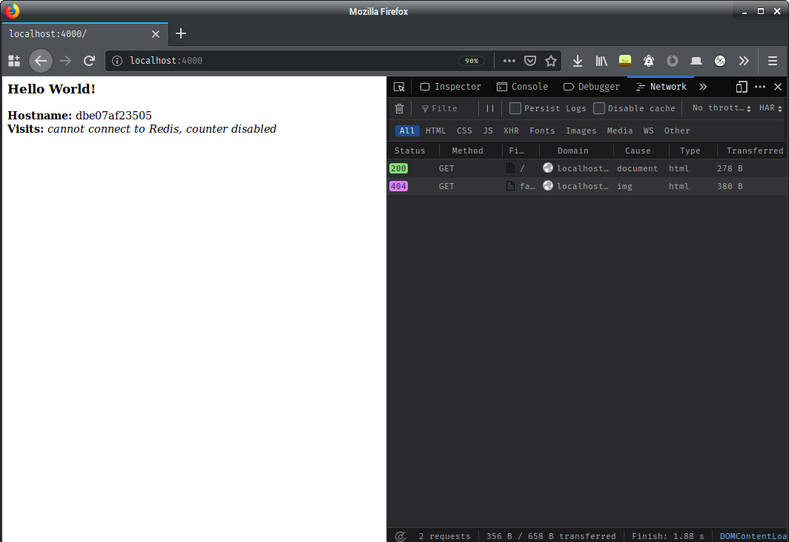Click the bell extension icon
This screenshot has height=542, width=789.
coord(649,61)
